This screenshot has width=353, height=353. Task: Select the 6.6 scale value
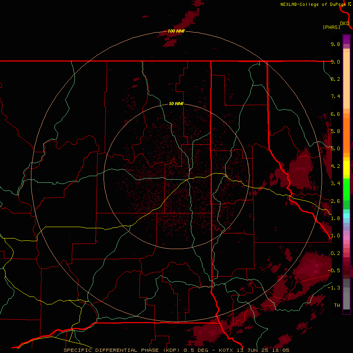pos(335,114)
